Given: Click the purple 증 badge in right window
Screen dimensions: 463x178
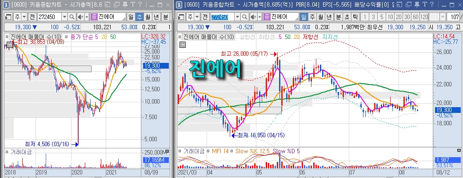Looking at the screenshot, I should pos(267,17).
